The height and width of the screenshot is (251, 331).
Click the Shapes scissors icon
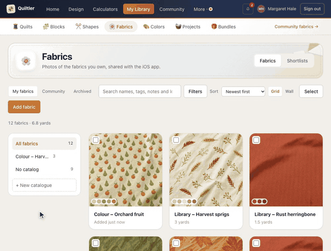tap(78, 26)
